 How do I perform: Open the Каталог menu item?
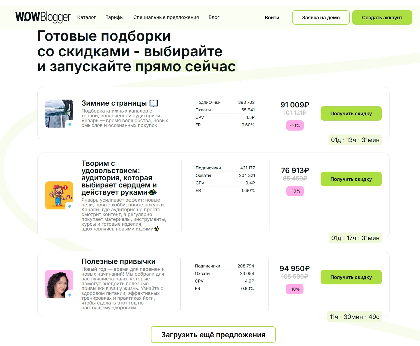[x=87, y=17]
